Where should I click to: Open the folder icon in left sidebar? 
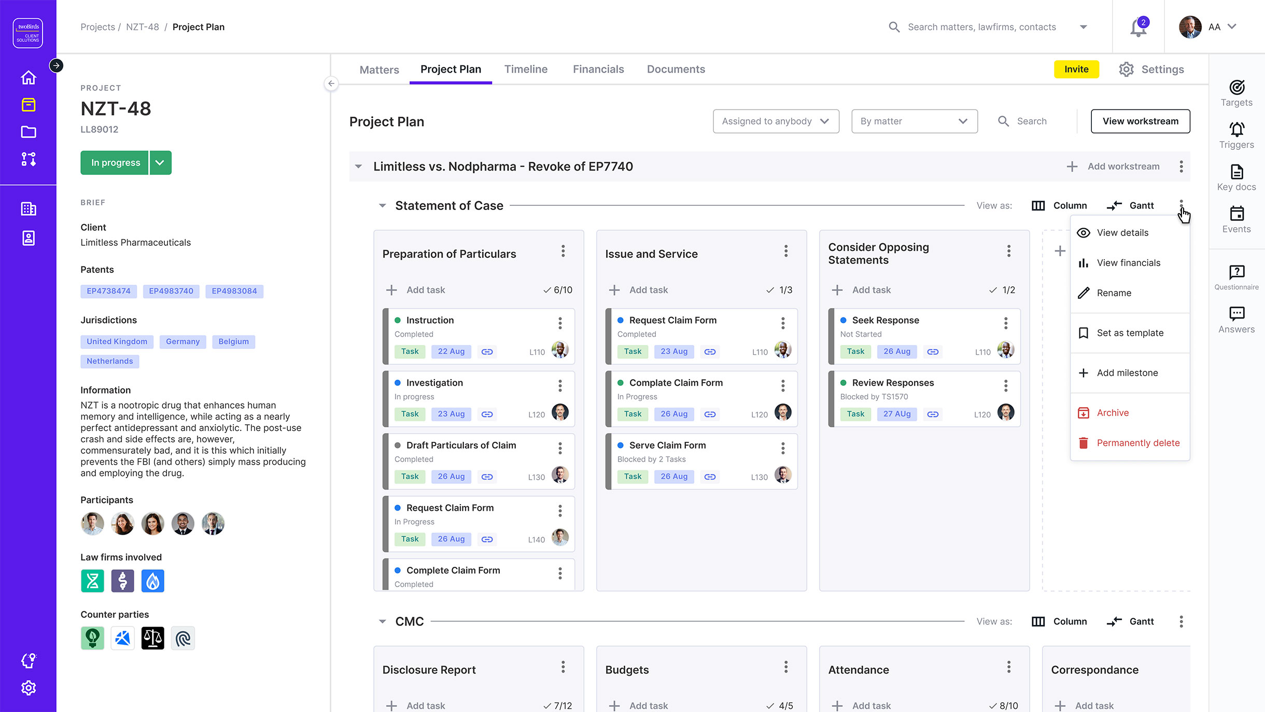pos(29,132)
